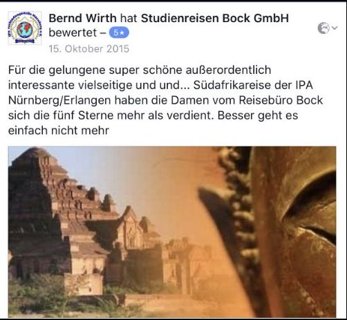
Task: Click 'Nürnberg/Erlangen' in the review text
Action: coord(59,100)
